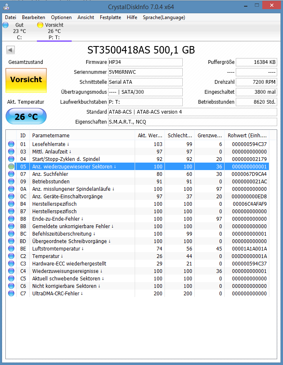Click raw value 00006C4AFAF9
This screenshot has width=283, height=365.
[250, 204]
